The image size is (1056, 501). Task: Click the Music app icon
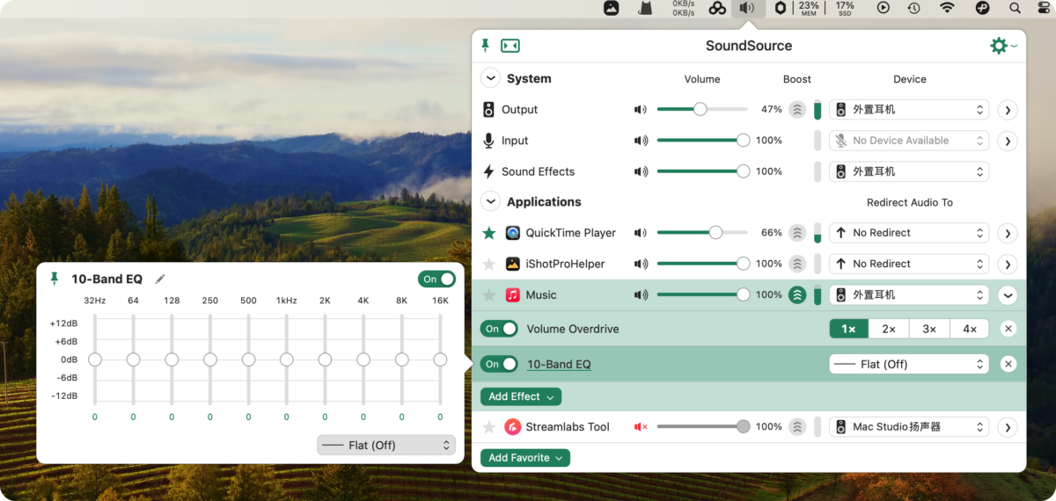pos(513,294)
